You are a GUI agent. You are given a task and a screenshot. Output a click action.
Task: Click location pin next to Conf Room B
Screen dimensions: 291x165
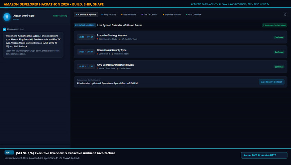click(x=97, y=54)
